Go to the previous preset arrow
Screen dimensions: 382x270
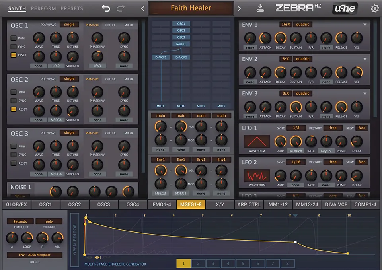(143, 8)
